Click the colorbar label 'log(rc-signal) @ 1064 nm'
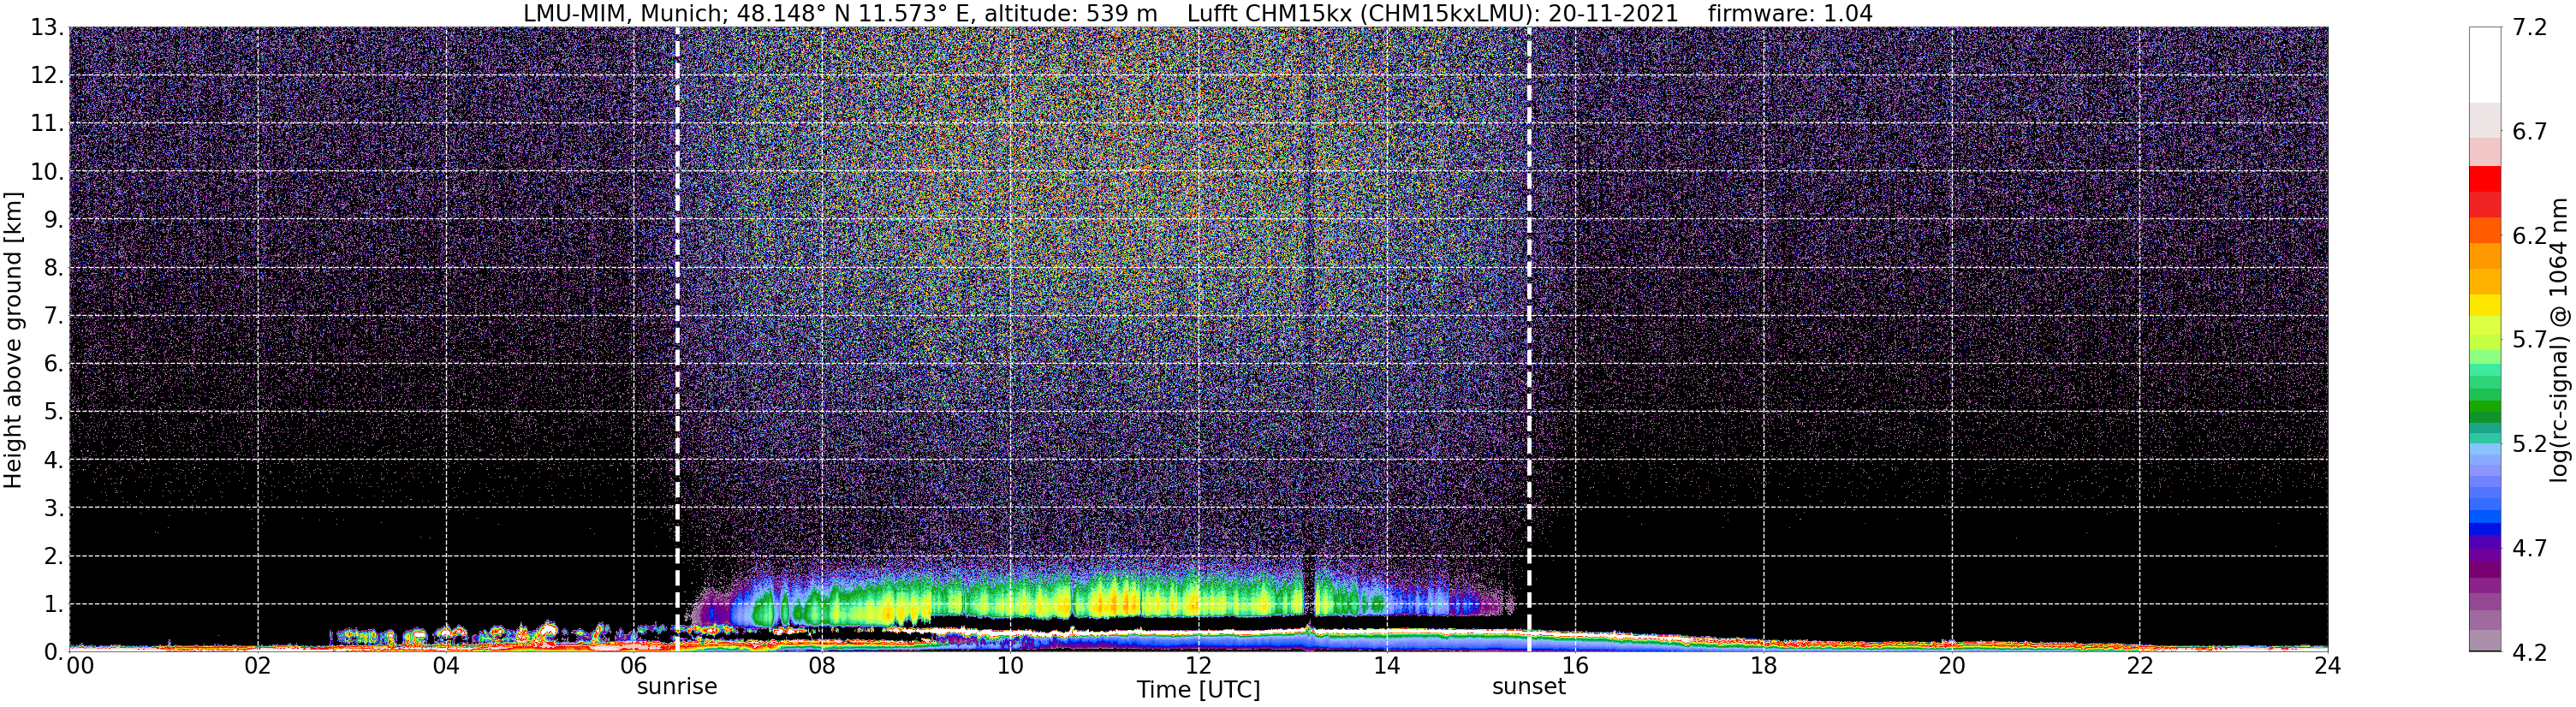 [2561, 340]
